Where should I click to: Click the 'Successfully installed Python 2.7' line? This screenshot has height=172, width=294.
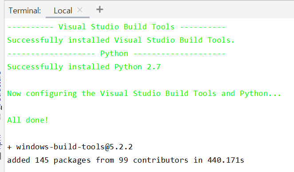pyautogui.click(x=84, y=67)
